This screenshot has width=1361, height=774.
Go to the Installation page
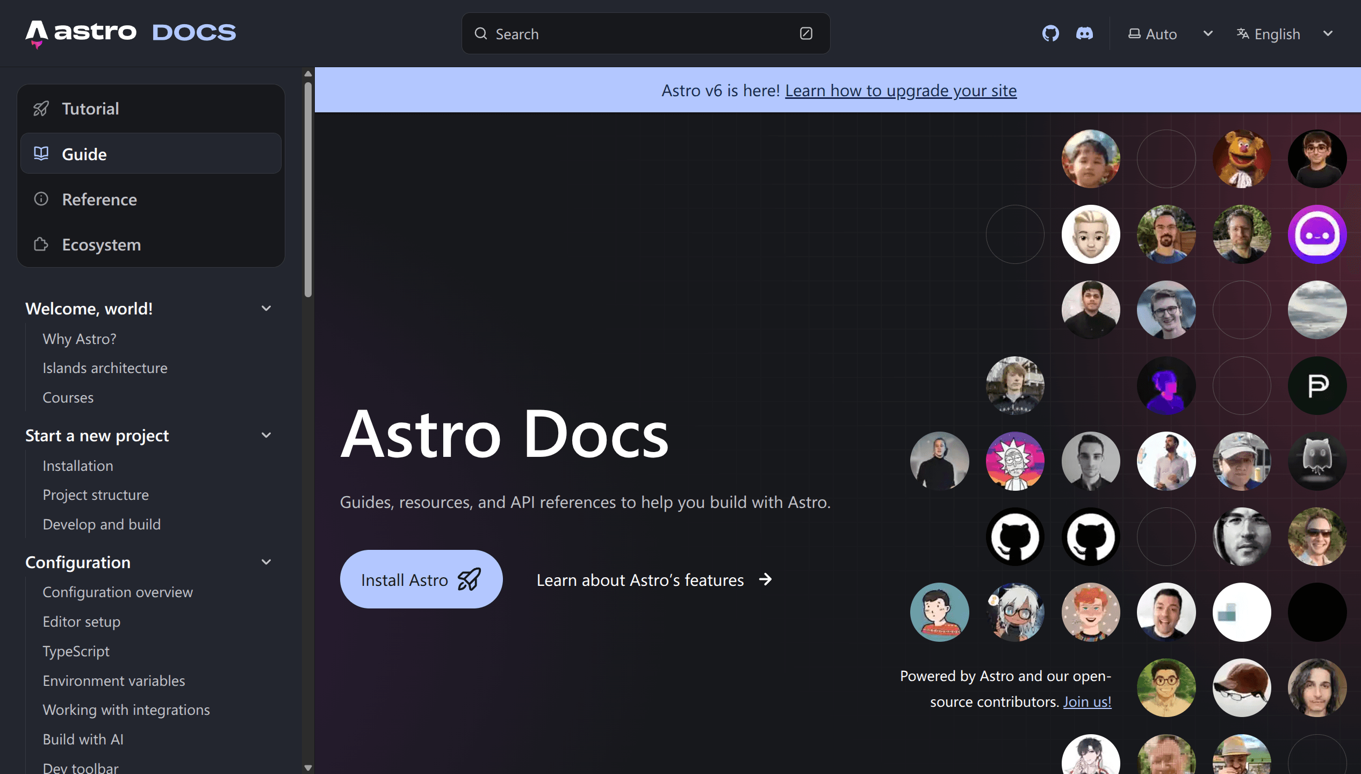78,465
